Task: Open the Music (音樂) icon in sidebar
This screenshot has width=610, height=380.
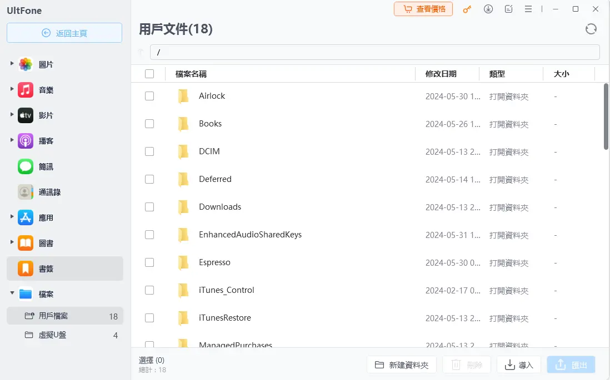Action: click(x=26, y=90)
